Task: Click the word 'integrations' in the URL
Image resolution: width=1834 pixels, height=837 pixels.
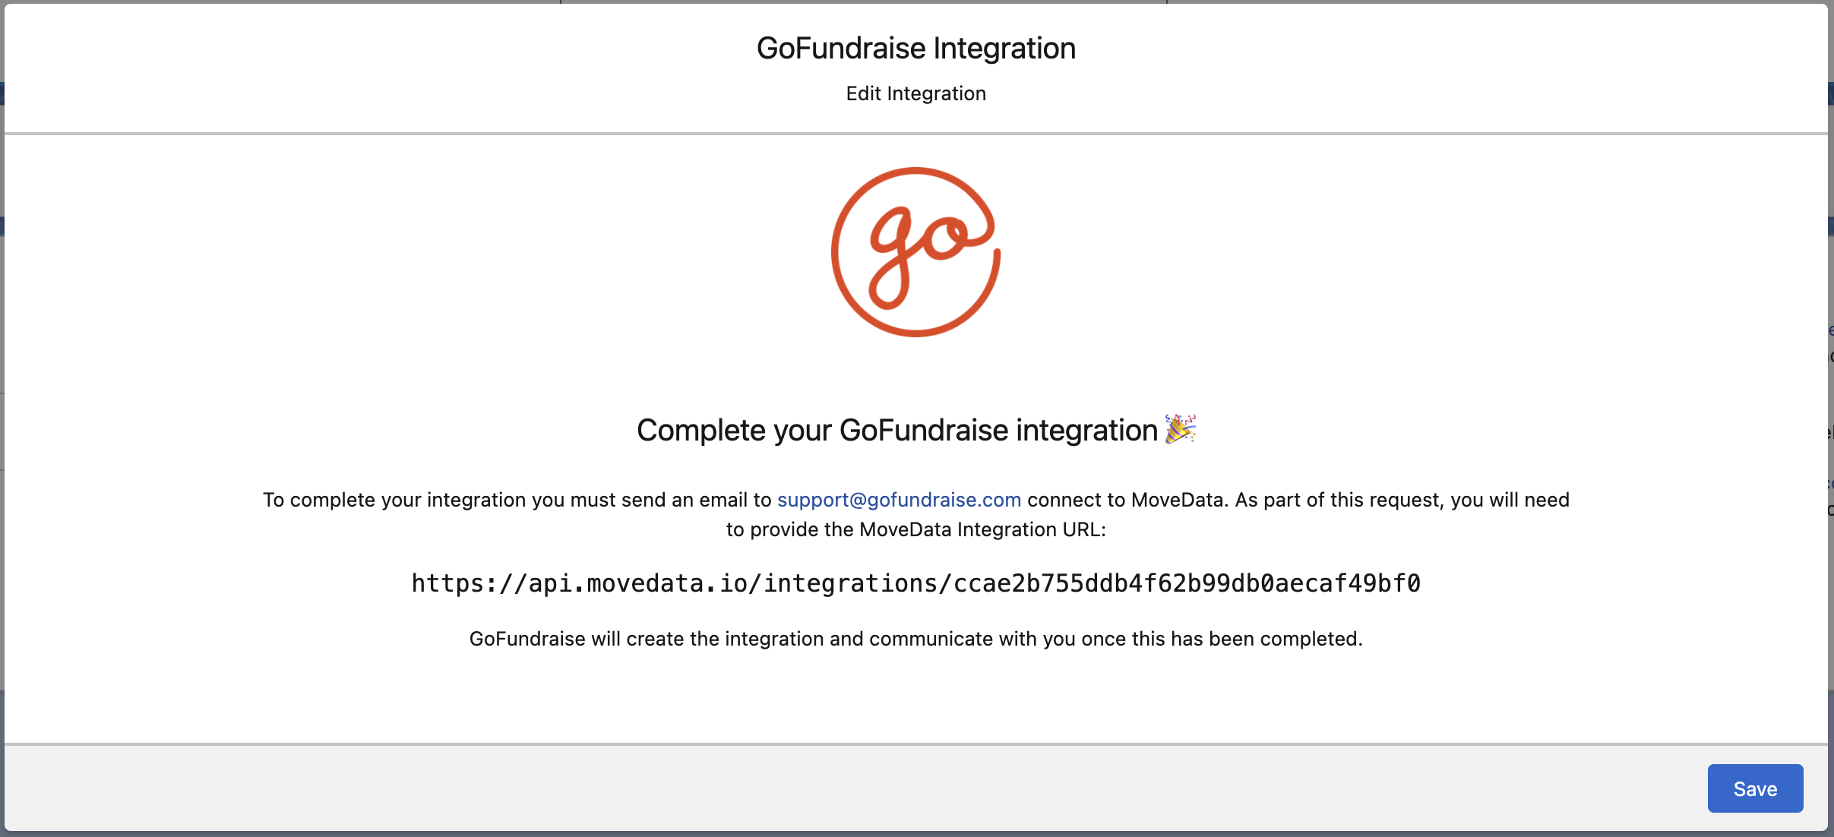Action: pyautogui.click(x=851, y=583)
